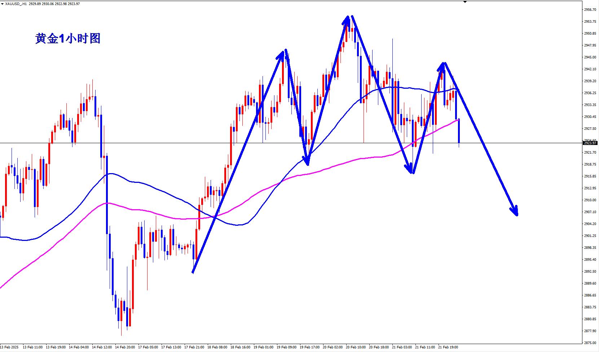599x352 pixels.
Task: Click the 黄金1小时图 chart title
Action: point(68,39)
